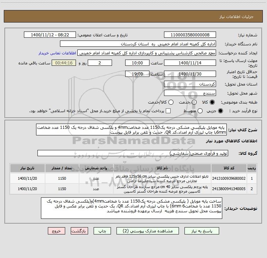Click the نام کالا column header
This screenshot has width=267, height=258.
[x=162, y=168]
